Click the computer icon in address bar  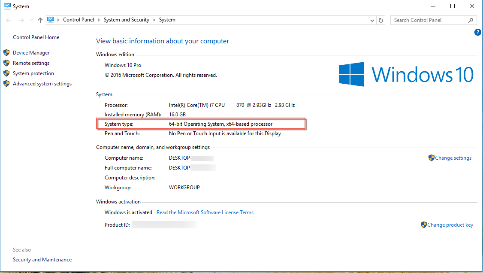point(51,20)
